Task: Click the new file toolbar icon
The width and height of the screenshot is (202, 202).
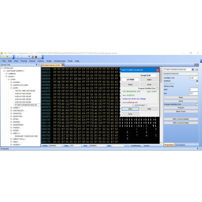Action: 3,57
